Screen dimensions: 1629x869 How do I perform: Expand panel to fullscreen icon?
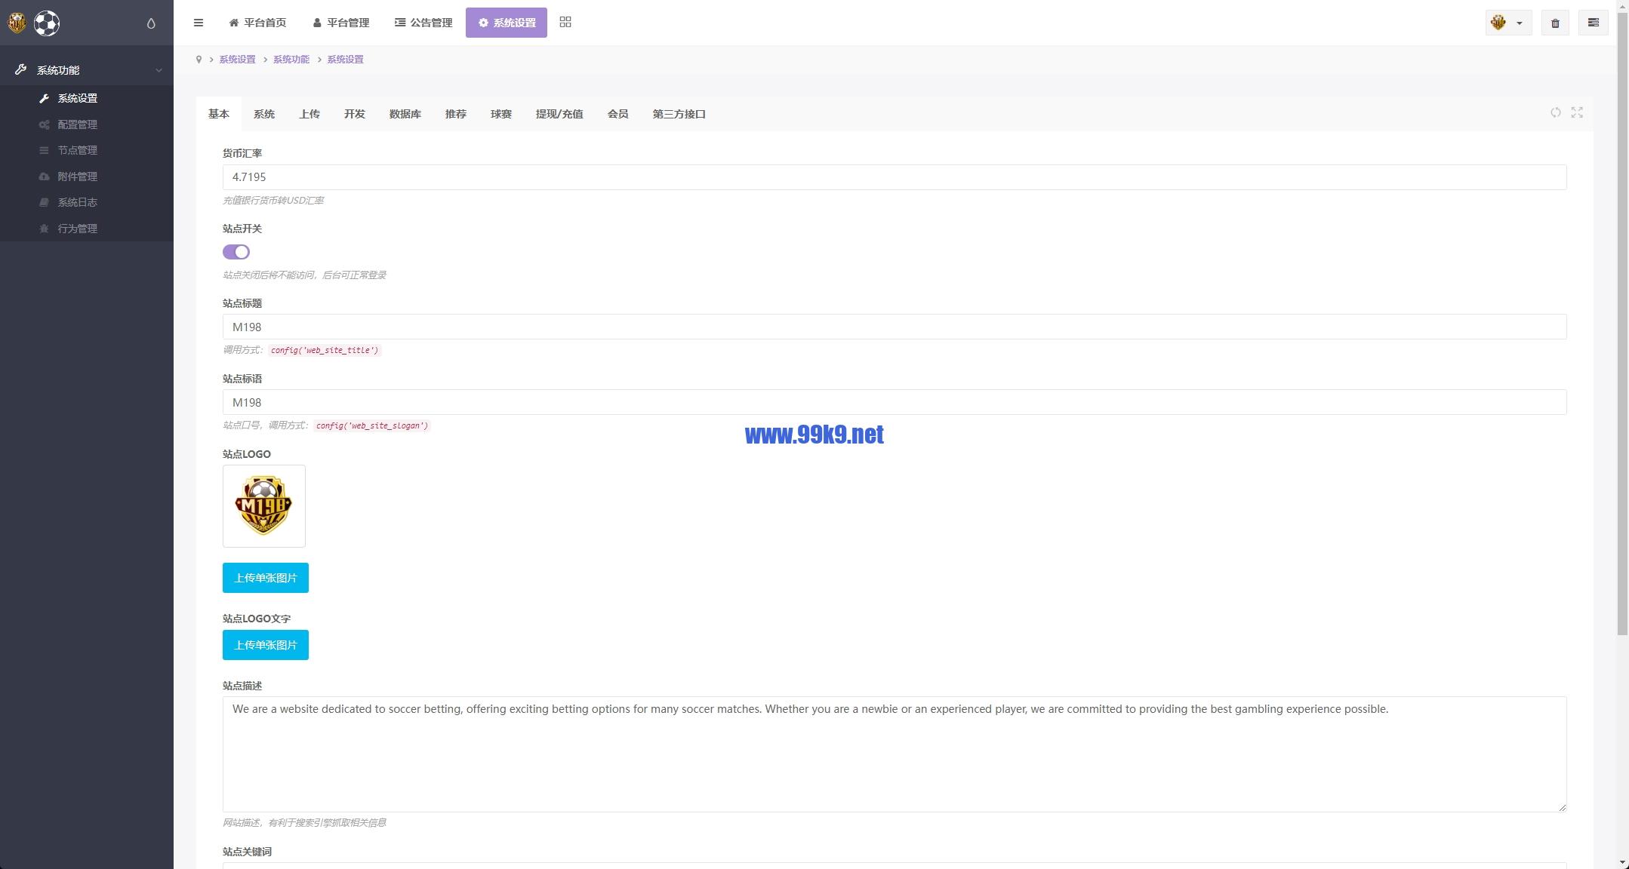(1577, 112)
